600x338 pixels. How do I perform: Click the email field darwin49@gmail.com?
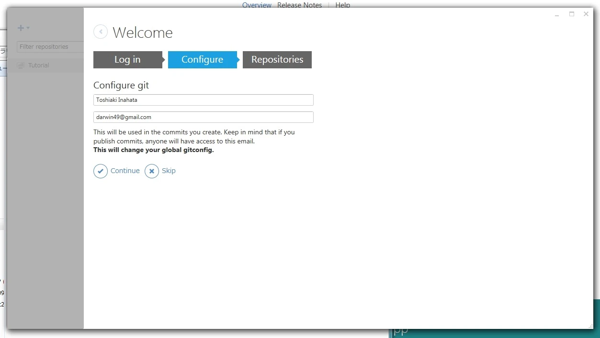[204, 117]
